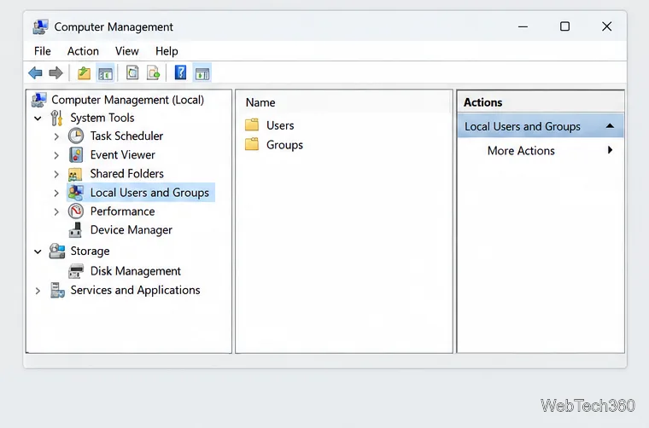Select Local Users and Groups tree label
The height and width of the screenshot is (428, 649).
[149, 193]
